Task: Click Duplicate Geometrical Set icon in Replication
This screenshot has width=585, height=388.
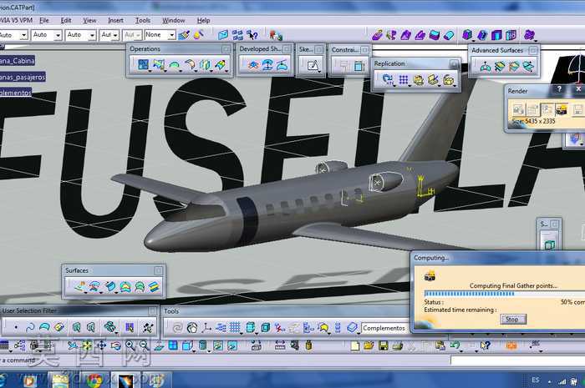Action: click(x=419, y=79)
